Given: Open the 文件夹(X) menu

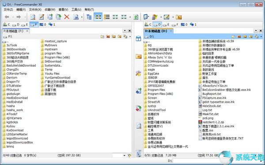Looking at the screenshot, I should click(35, 10).
